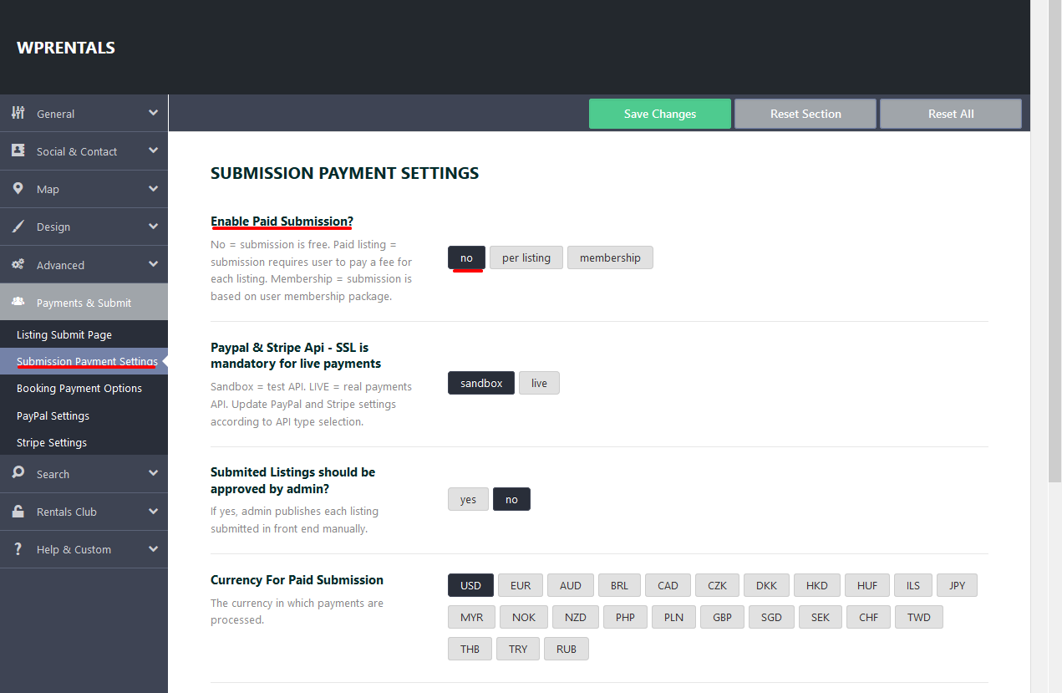Select AUD currency
The image size is (1062, 693).
(571, 585)
